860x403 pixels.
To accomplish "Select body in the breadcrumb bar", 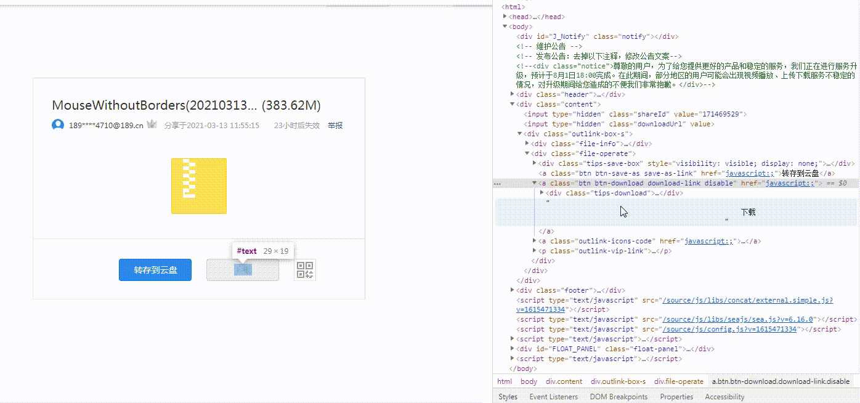I will pos(529,381).
